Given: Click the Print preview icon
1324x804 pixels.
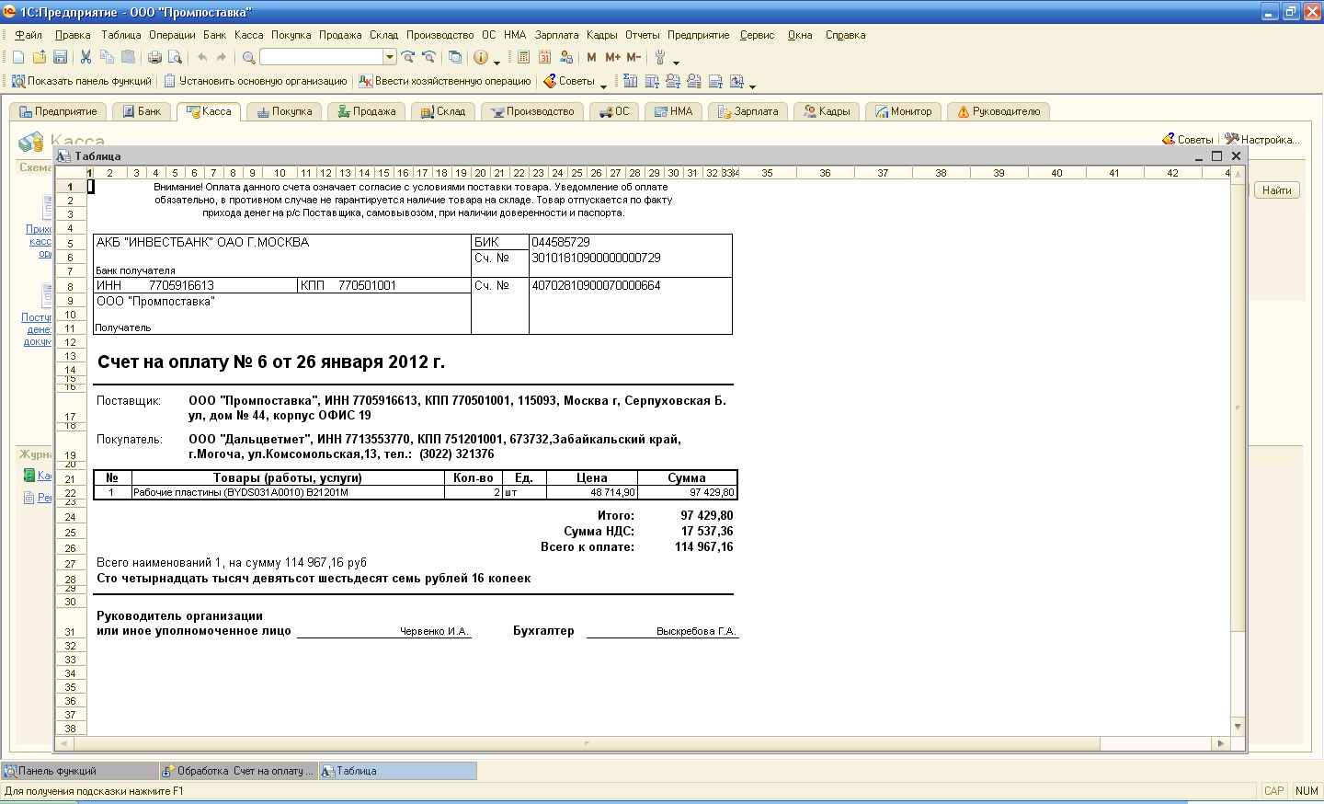Looking at the screenshot, I should 175,57.
